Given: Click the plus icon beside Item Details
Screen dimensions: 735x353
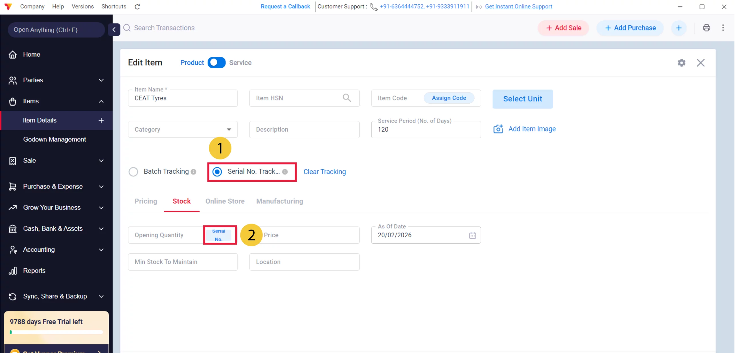Looking at the screenshot, I should click(101, 121).
